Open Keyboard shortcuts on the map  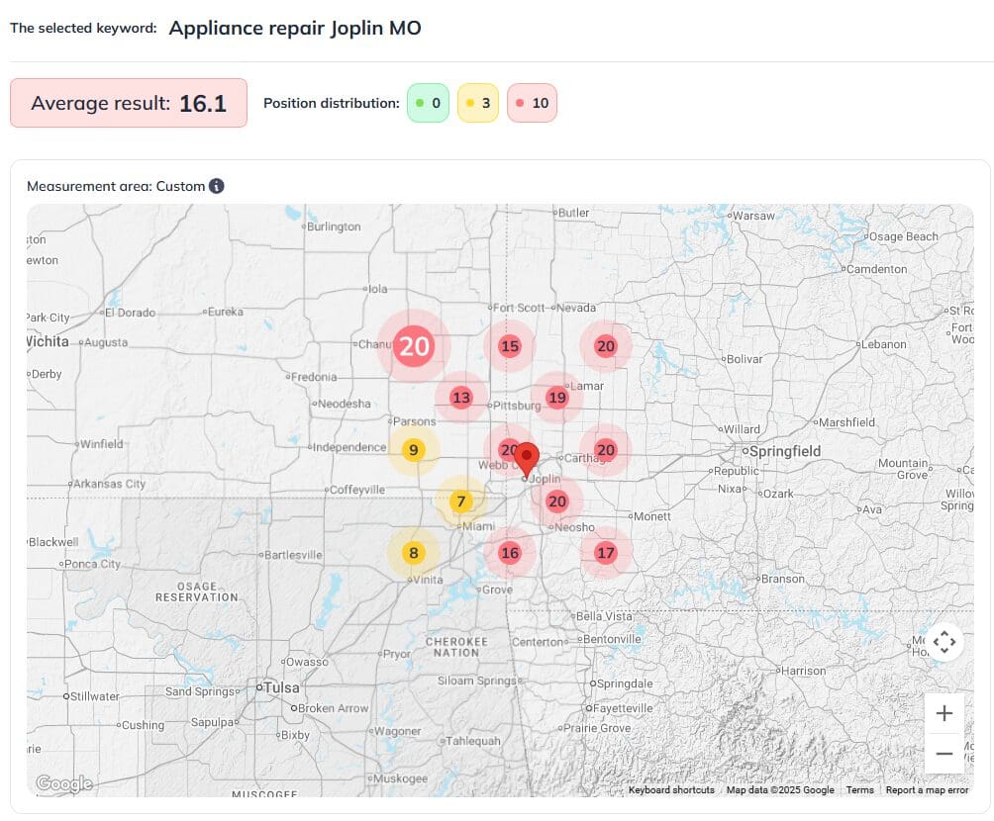coord(671,790)
